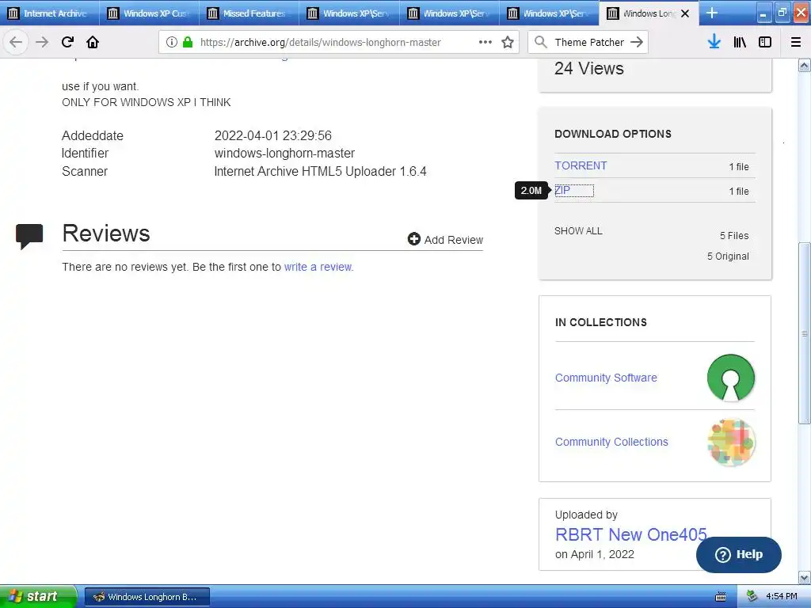The height and width of the screenshot is (608, 811).
Task: Open the home page via house icon
Action: coord(93,42)
